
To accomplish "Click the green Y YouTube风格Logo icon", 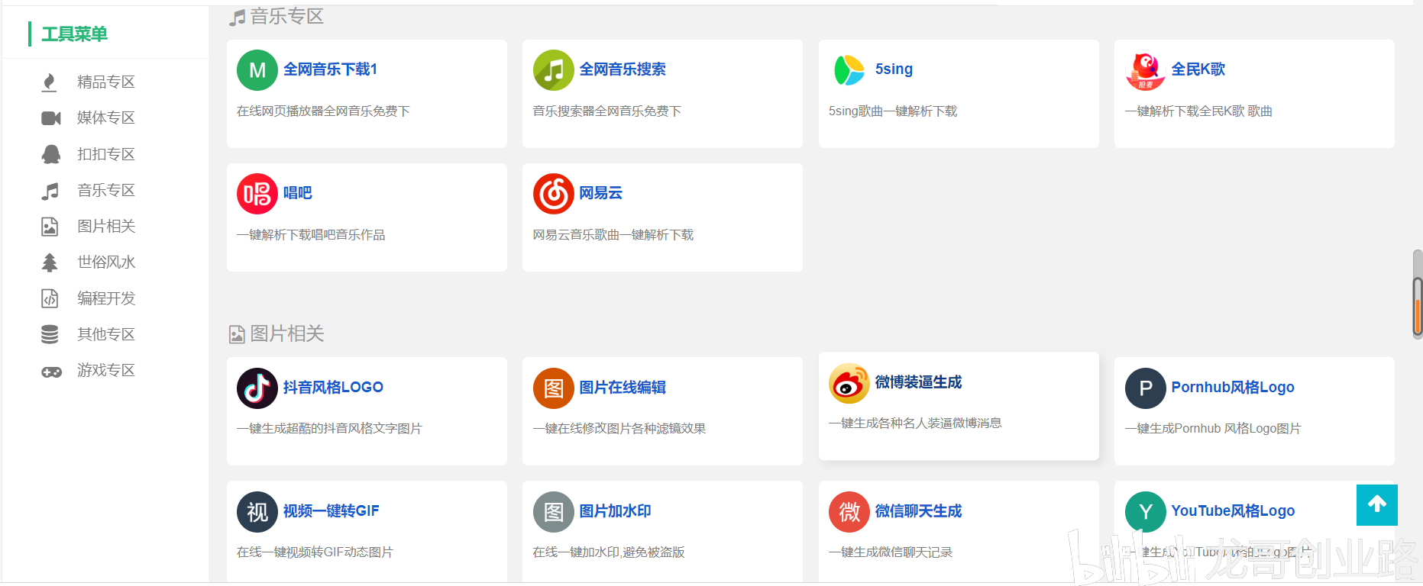I will click(x=1145, y=512).
